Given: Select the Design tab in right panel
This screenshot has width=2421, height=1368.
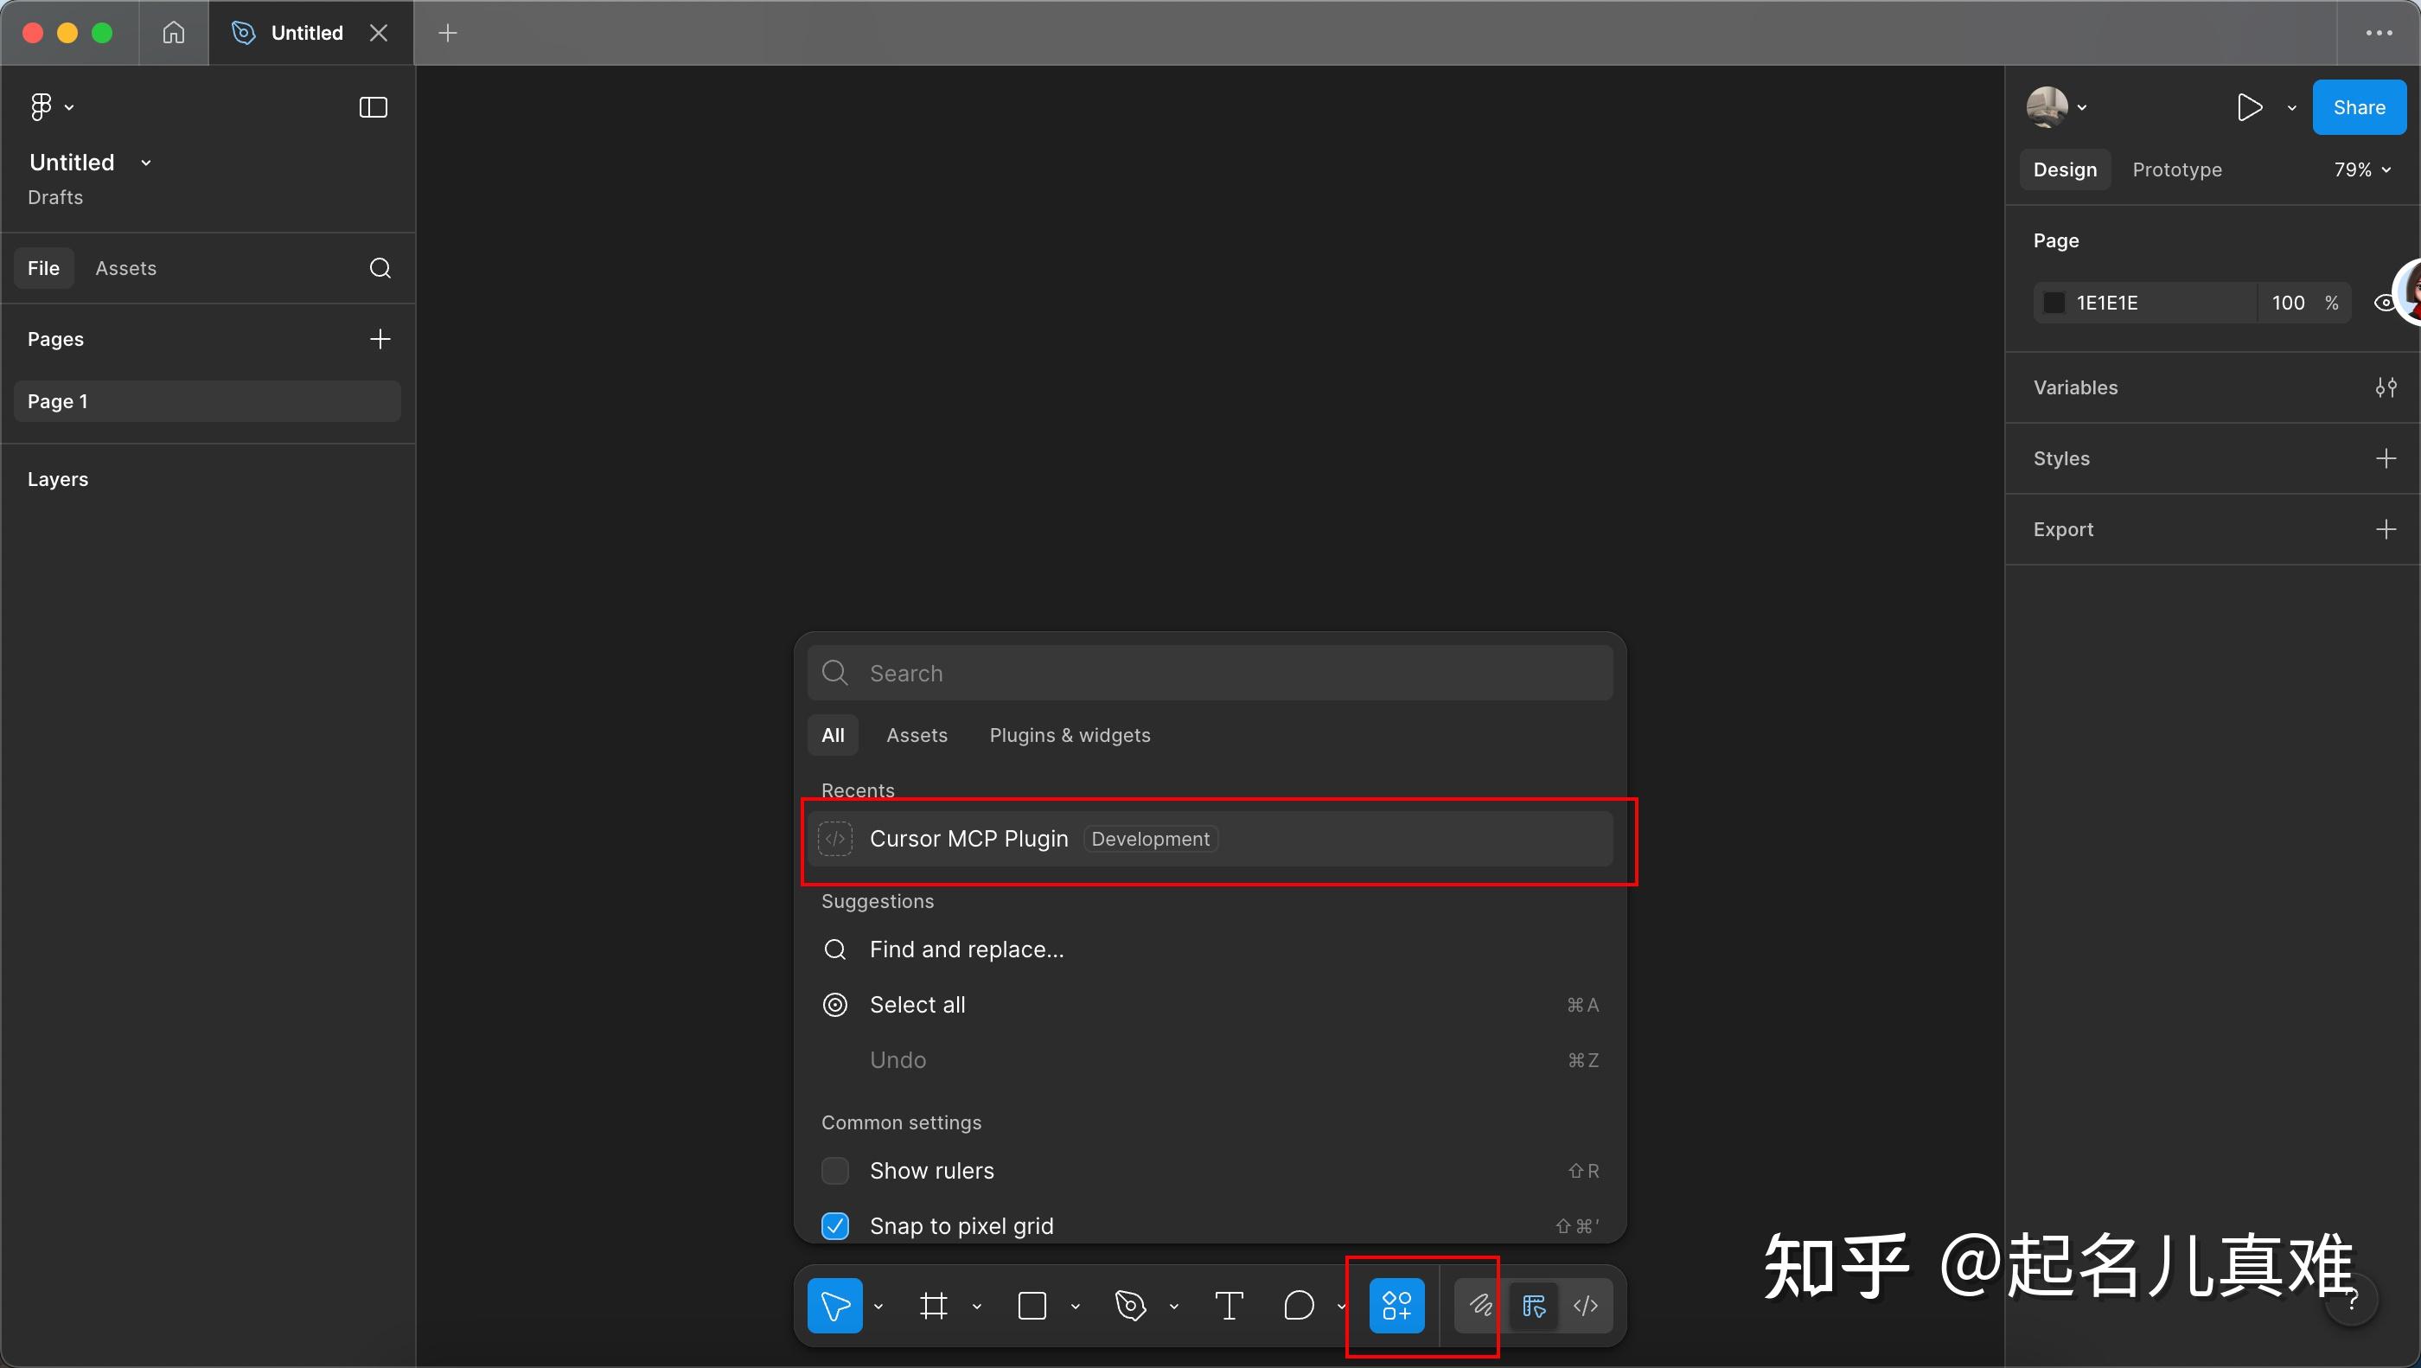Looking at the screenshot, I should [2065, 169].
